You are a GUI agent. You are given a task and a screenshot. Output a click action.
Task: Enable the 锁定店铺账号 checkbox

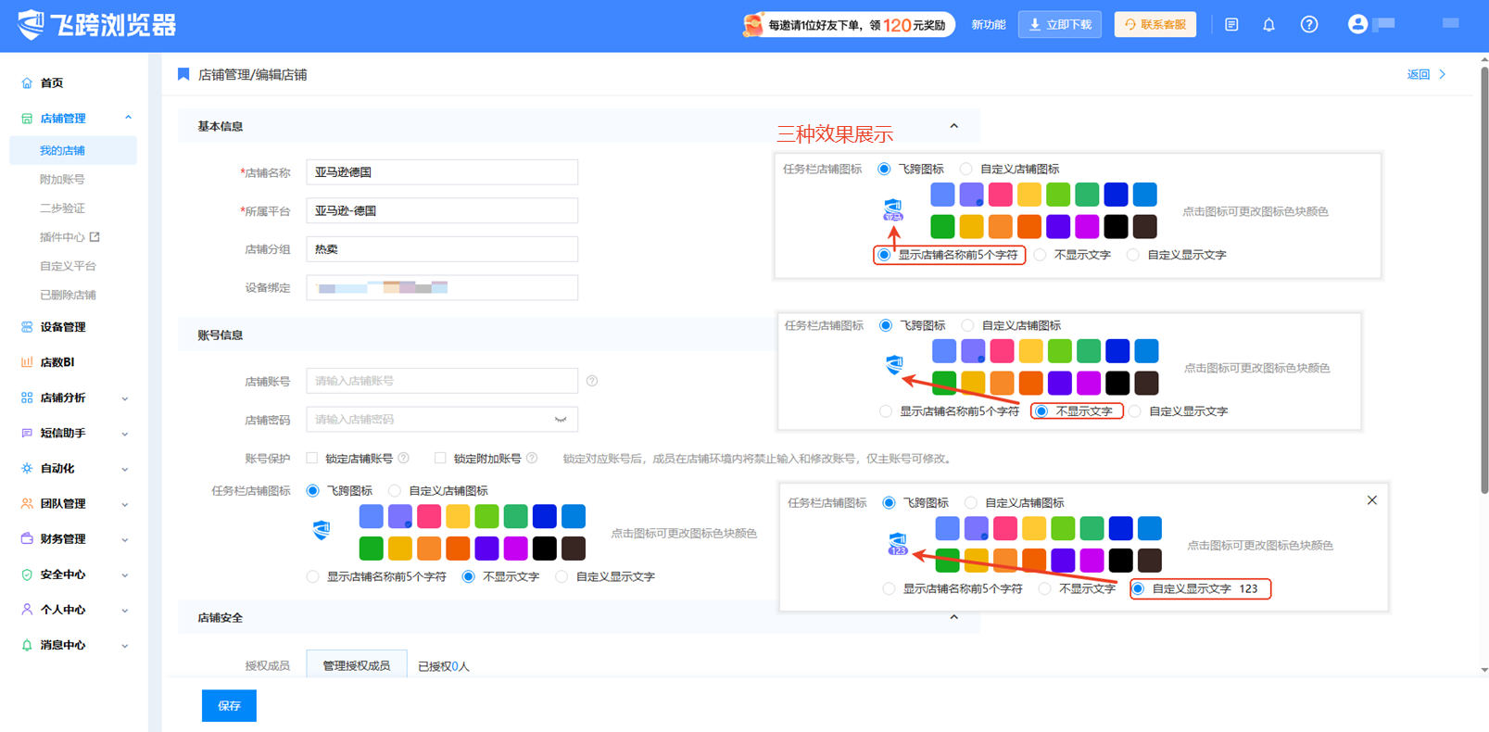tap(312, 459)
